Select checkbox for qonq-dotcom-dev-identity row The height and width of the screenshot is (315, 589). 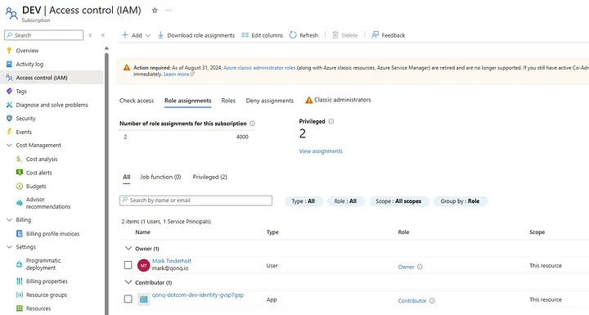pos(128,299)
